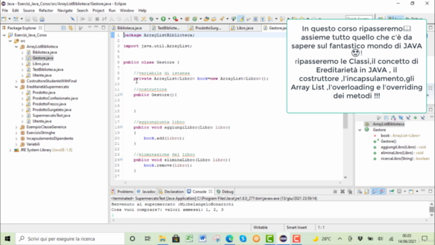The height and width of the screenshot is (245, 435).
Task: Click the Save toolbar icon
Action: coord(27,19)
